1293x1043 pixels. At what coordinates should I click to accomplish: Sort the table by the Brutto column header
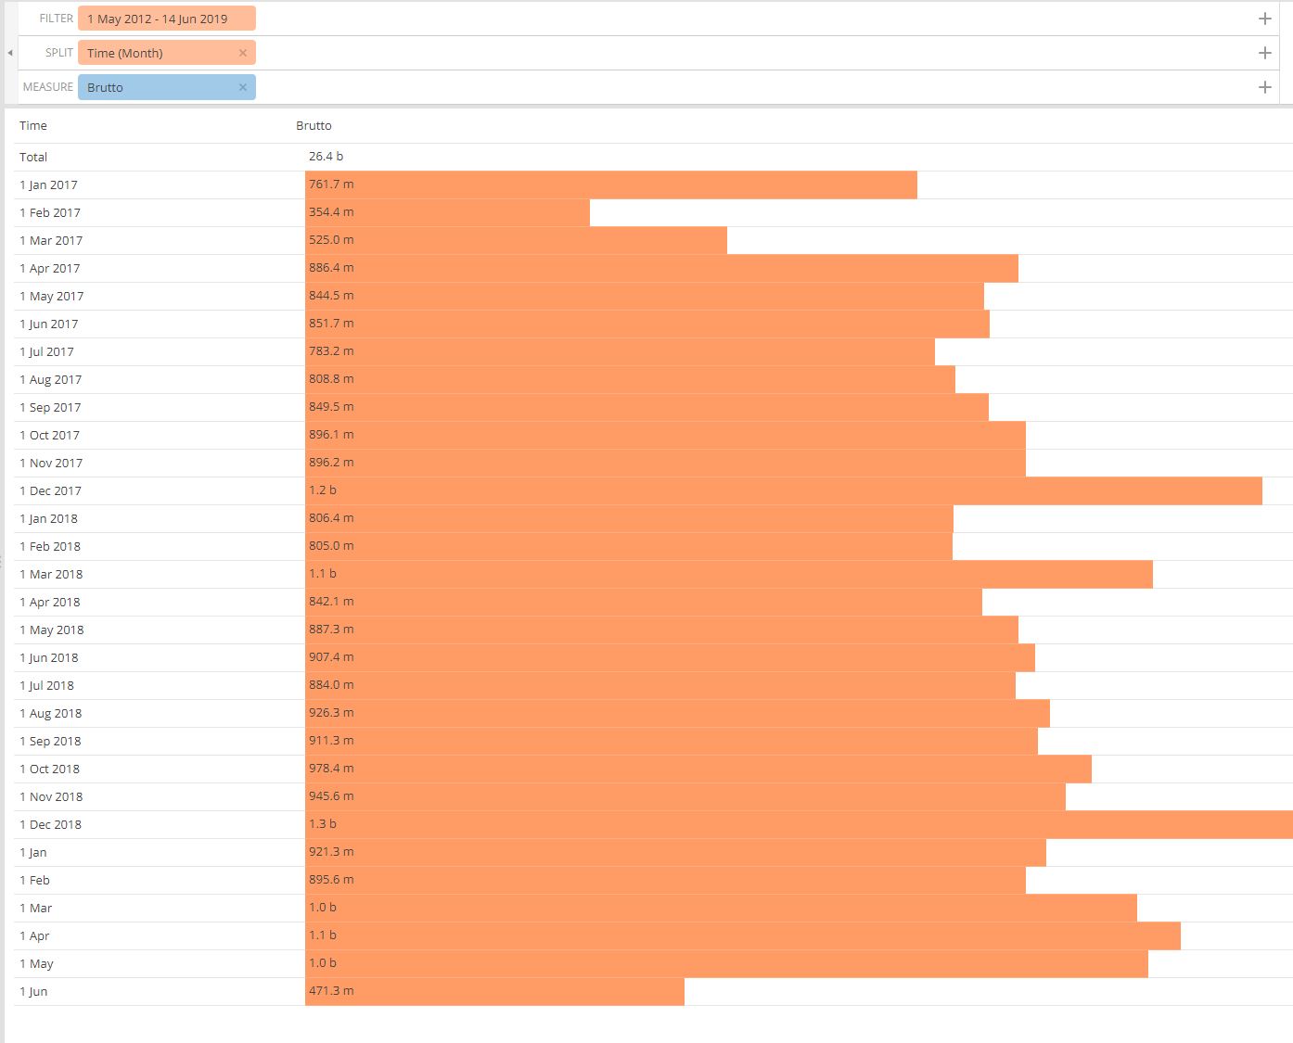[314, 125]
